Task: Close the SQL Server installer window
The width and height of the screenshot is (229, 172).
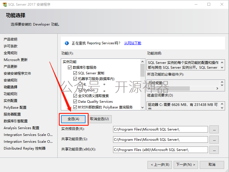Action: click(x=222, y=4)
